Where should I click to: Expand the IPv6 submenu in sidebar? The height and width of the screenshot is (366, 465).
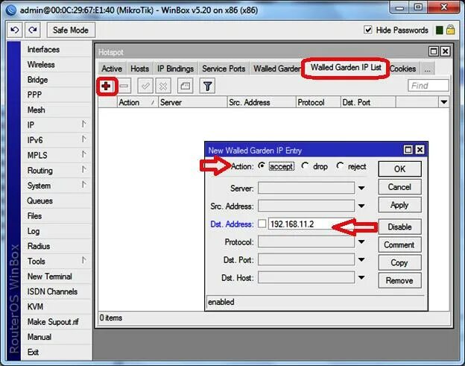[84, 139]
